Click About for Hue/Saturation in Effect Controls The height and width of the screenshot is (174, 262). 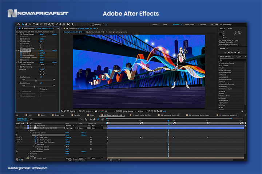(55, 62)
